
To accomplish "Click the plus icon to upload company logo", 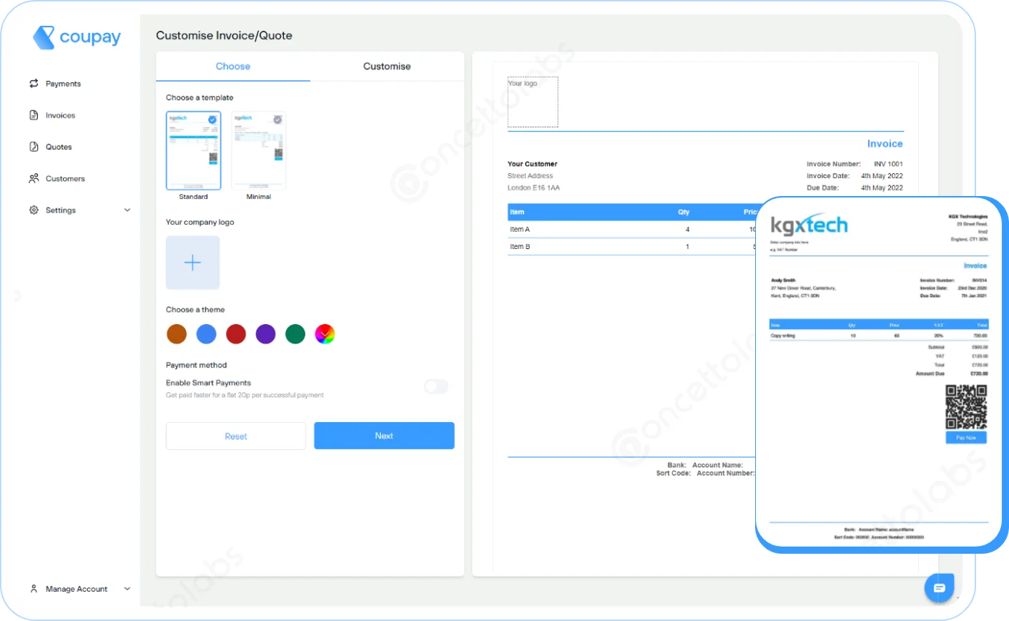I will (x=192, y=263).
